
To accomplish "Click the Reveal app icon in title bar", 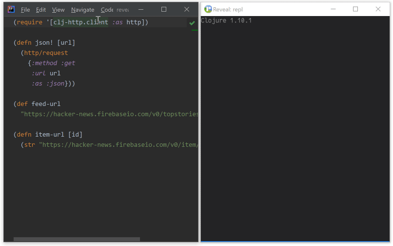I will 208,9.
